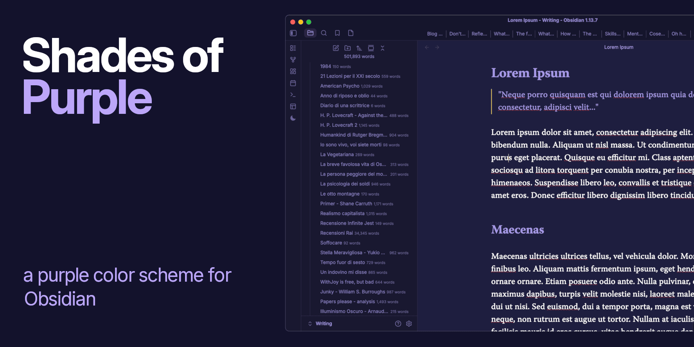Switch to the How ... tab

568,34
